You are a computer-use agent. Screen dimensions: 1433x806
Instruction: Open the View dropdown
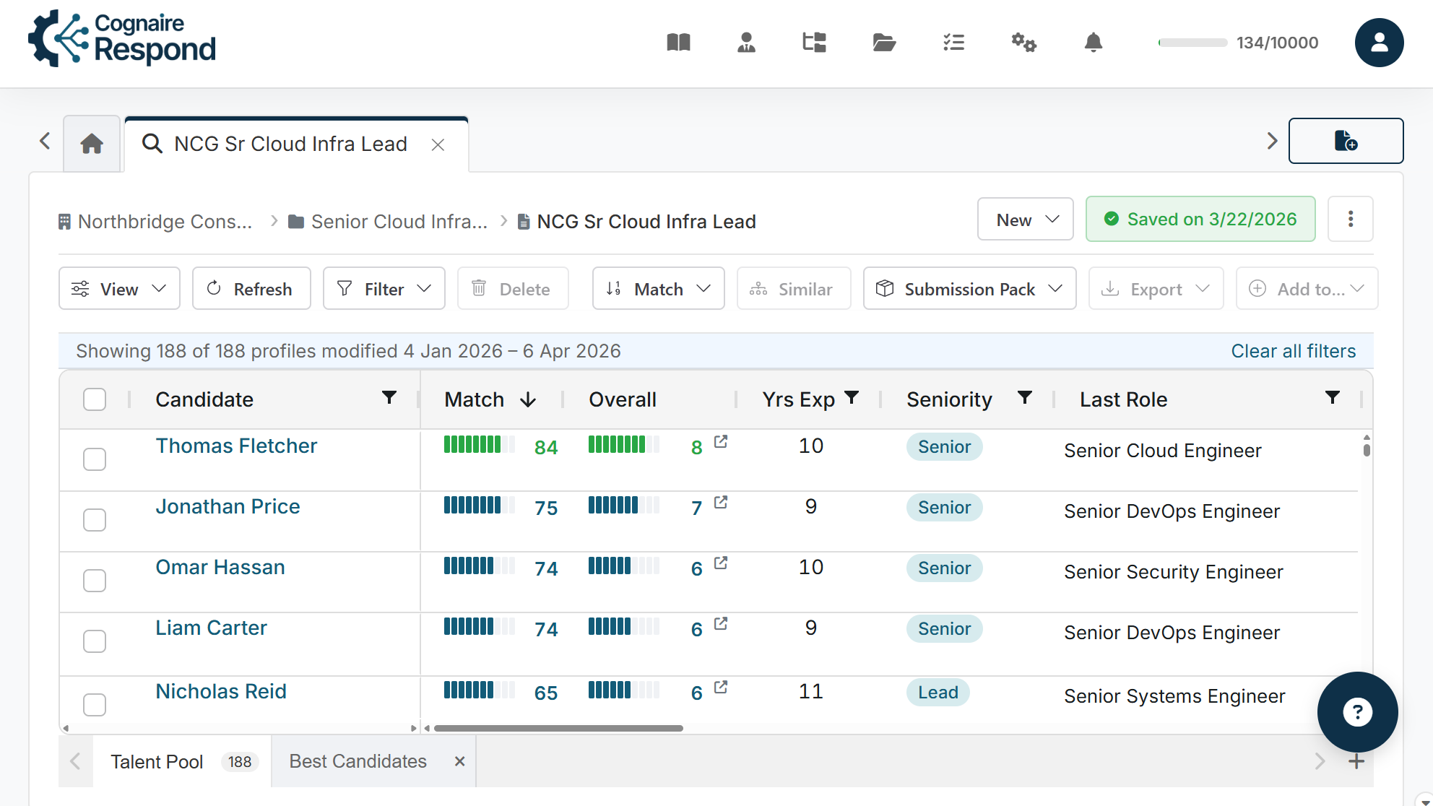118,288
